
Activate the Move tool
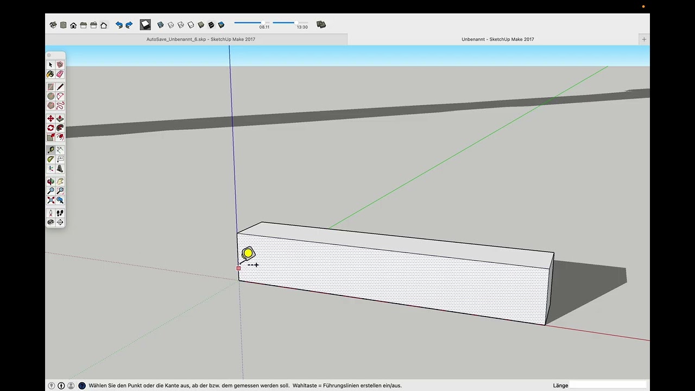50,118
